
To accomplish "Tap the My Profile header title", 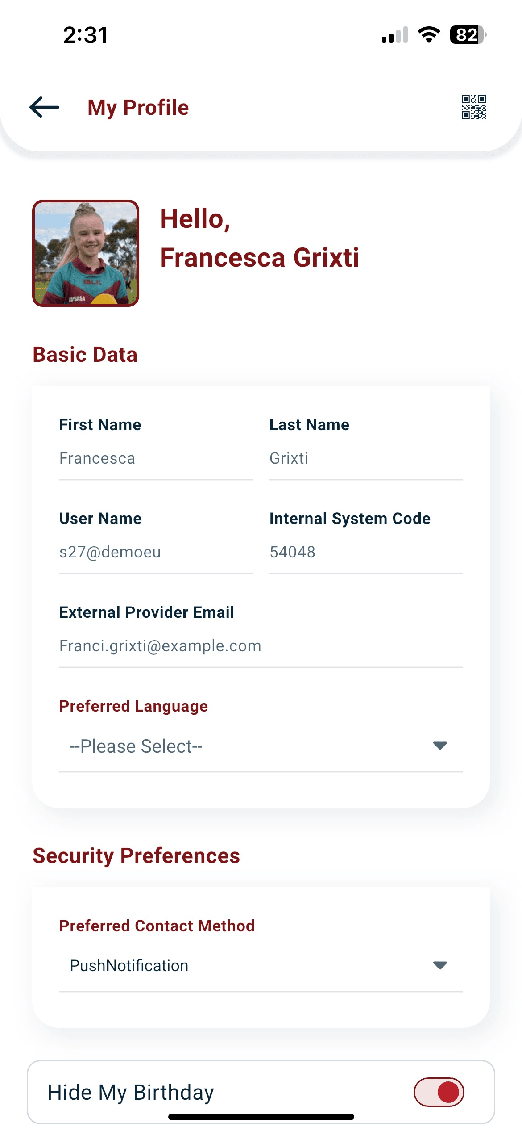I will (138, 108).
